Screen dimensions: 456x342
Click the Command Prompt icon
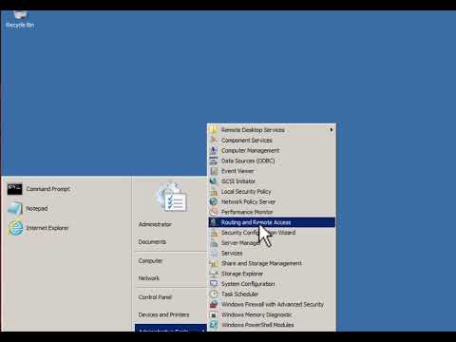click(x=15, y=189)
